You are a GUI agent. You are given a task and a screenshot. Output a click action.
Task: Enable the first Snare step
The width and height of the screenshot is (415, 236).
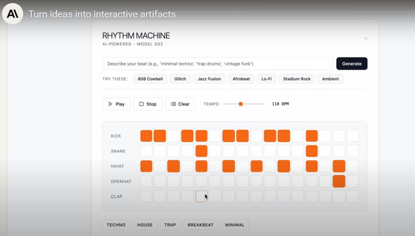(146, 151)
